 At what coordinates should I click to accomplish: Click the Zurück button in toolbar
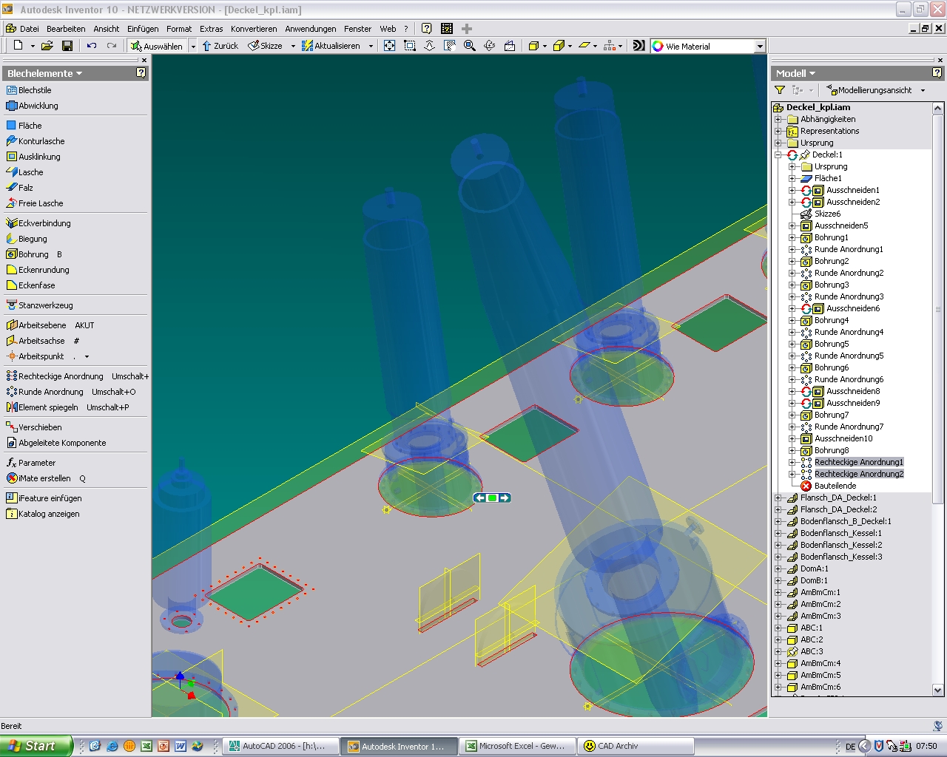pyautogui.click(x=220, y=46)
